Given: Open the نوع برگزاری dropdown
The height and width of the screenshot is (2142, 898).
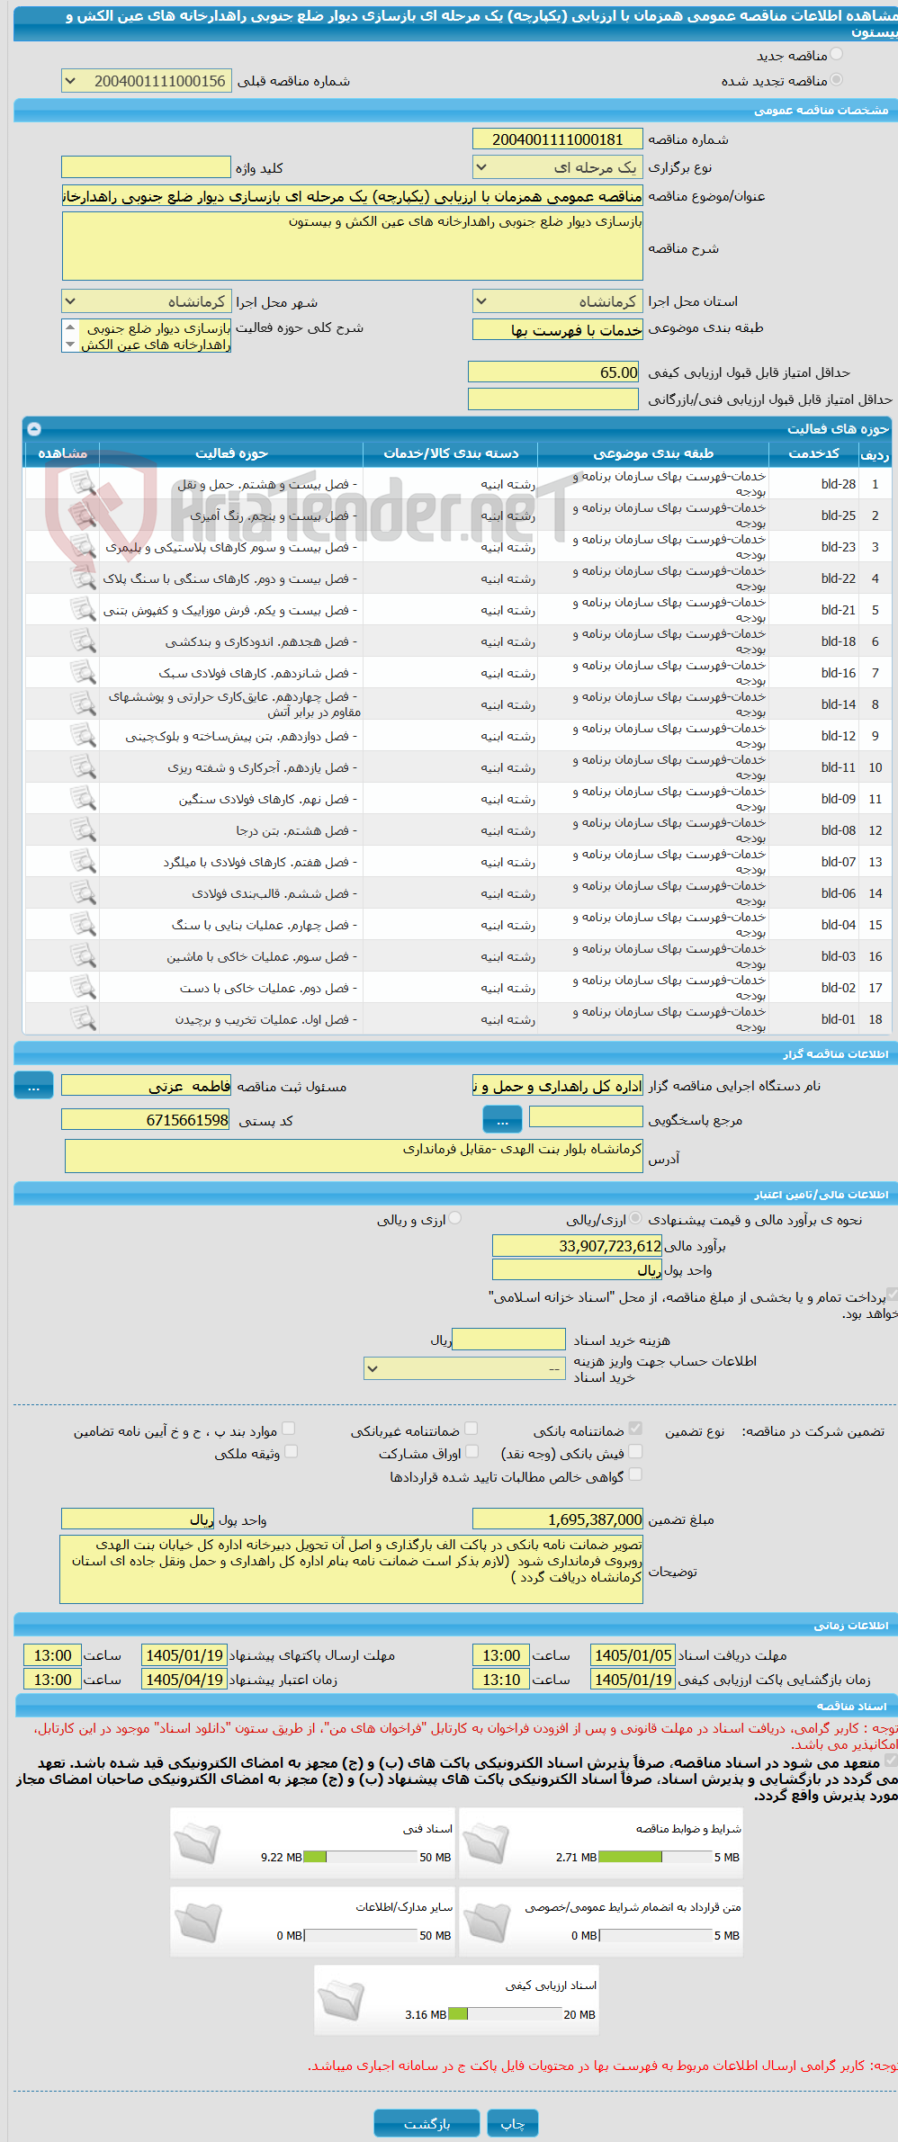Looking at the screenshot, I should coord(558,167).
